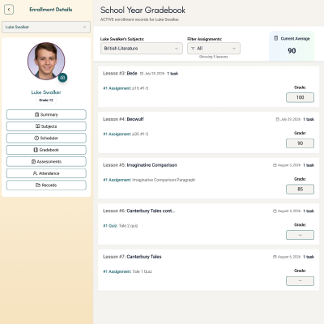Click the Grade 12 badge
The width and height of the screenshot is (324, 324).
pyautogui.click(x=46, y=100)
